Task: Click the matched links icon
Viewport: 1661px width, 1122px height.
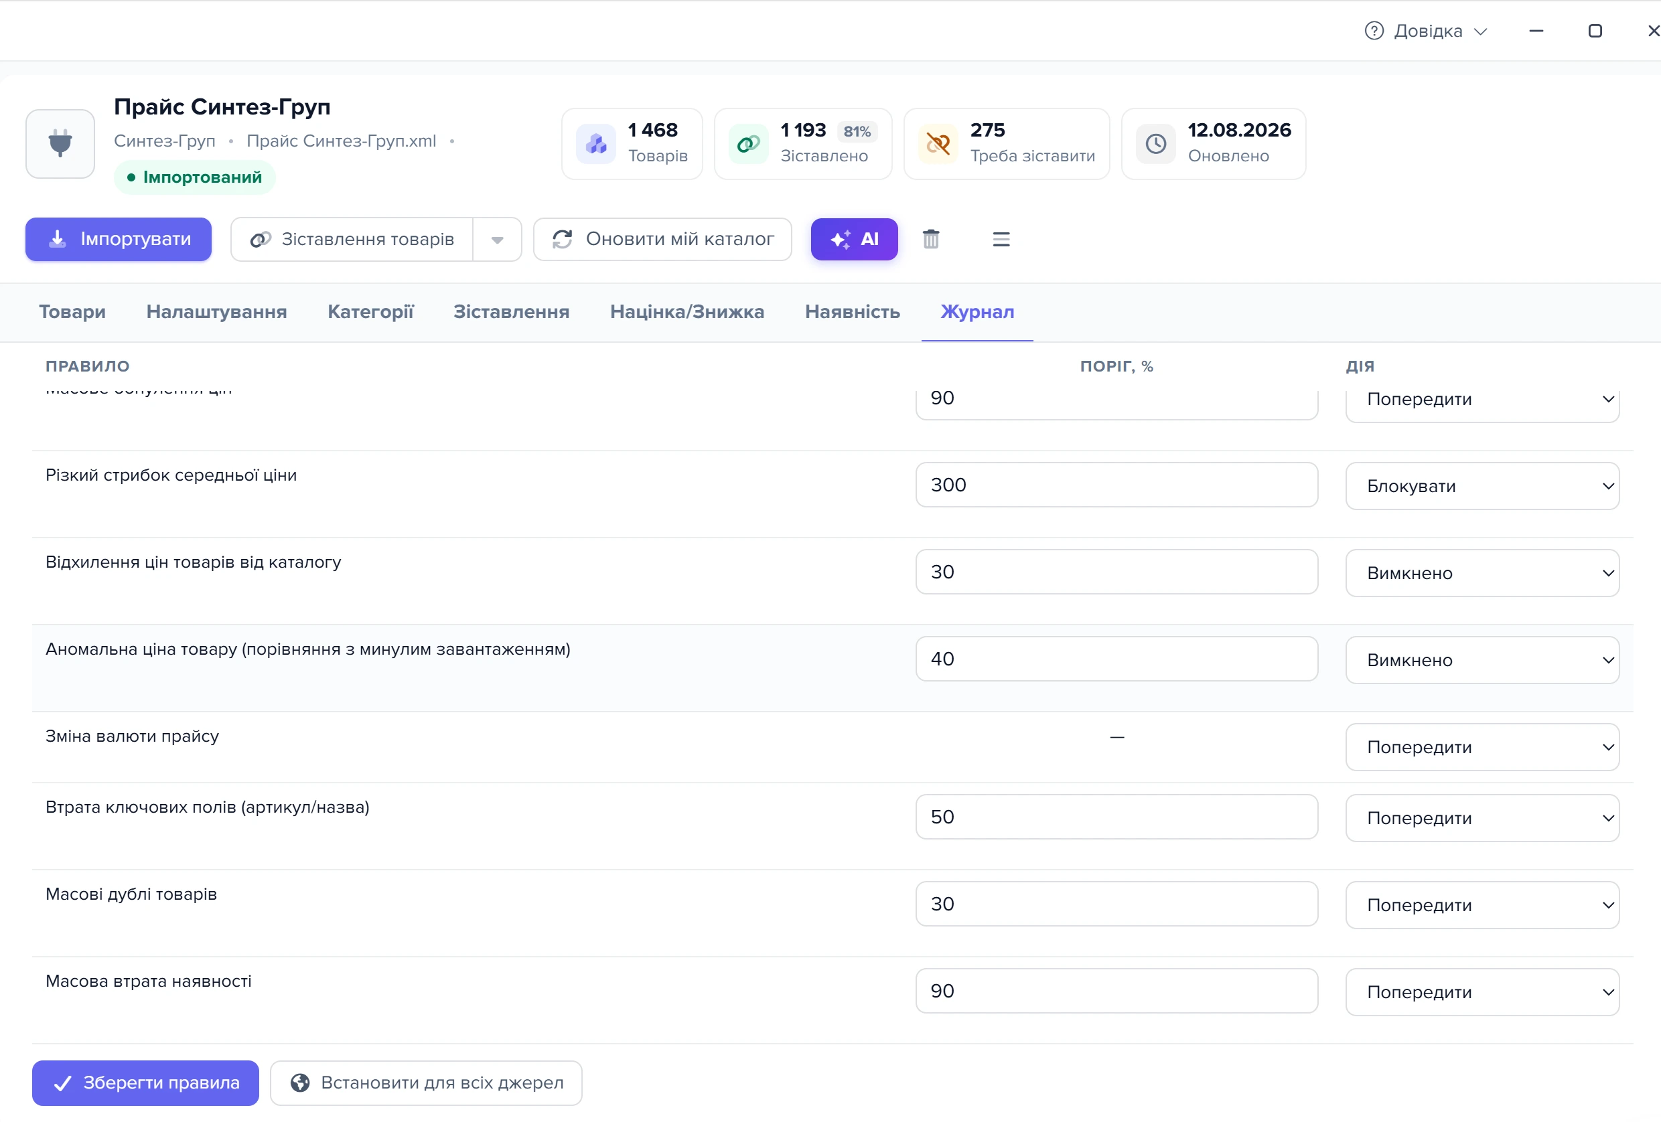Action: [x=748, y=145]
